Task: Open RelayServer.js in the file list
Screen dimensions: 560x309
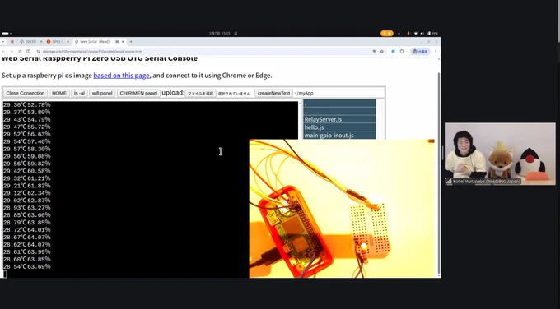Action: (x=339, y=119)
